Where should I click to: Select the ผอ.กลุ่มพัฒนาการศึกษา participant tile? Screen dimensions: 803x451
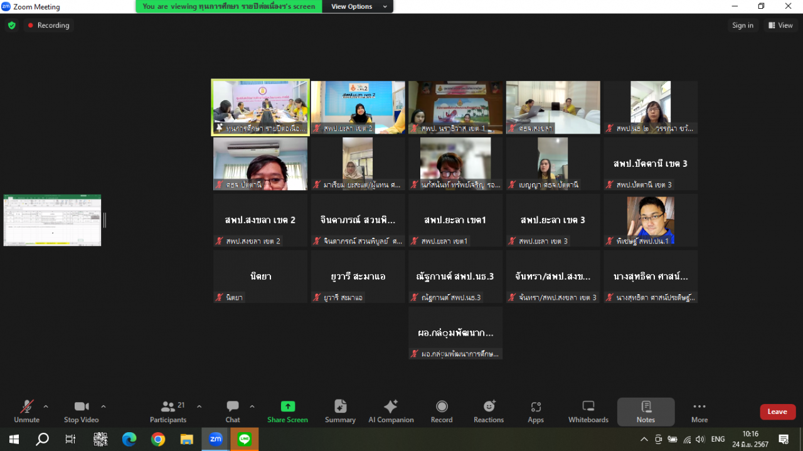coord(455,333)
